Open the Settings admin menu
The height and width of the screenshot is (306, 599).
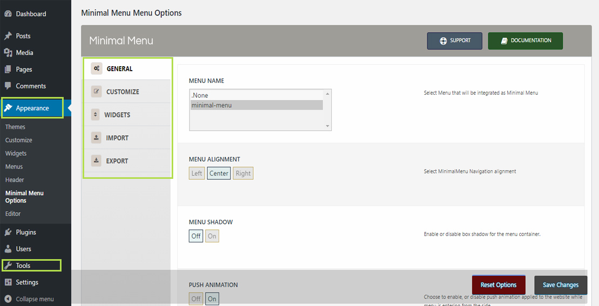point(27,282)
